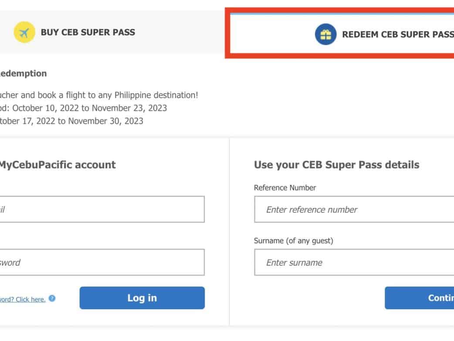Switch to the BUY CEB SUPER PASS tab
This screenshot has width=454, height=341.
88,32
